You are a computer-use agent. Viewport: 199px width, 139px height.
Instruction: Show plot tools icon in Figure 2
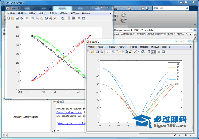point(163,52)
